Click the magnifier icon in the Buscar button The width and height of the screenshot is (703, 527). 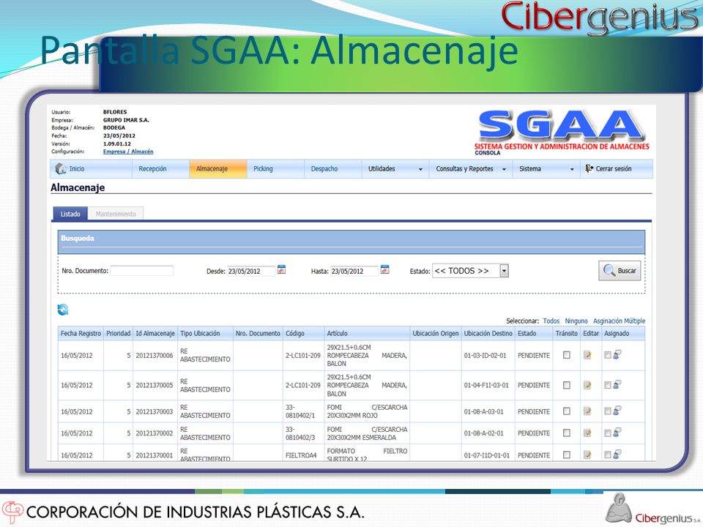coord(609,270)
